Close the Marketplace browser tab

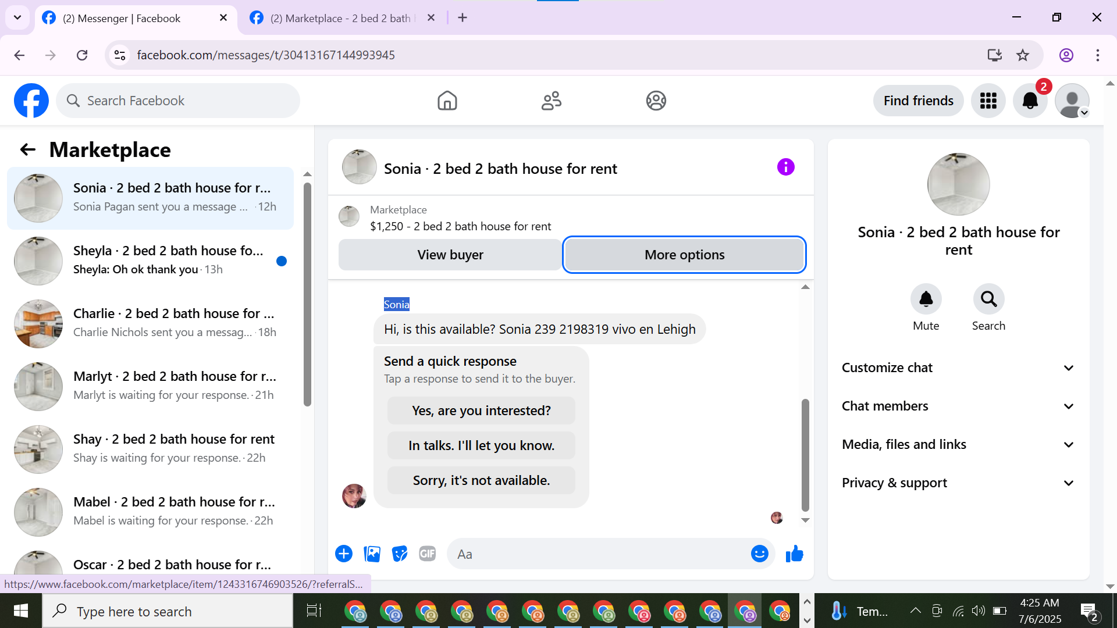tap(431, 18)
